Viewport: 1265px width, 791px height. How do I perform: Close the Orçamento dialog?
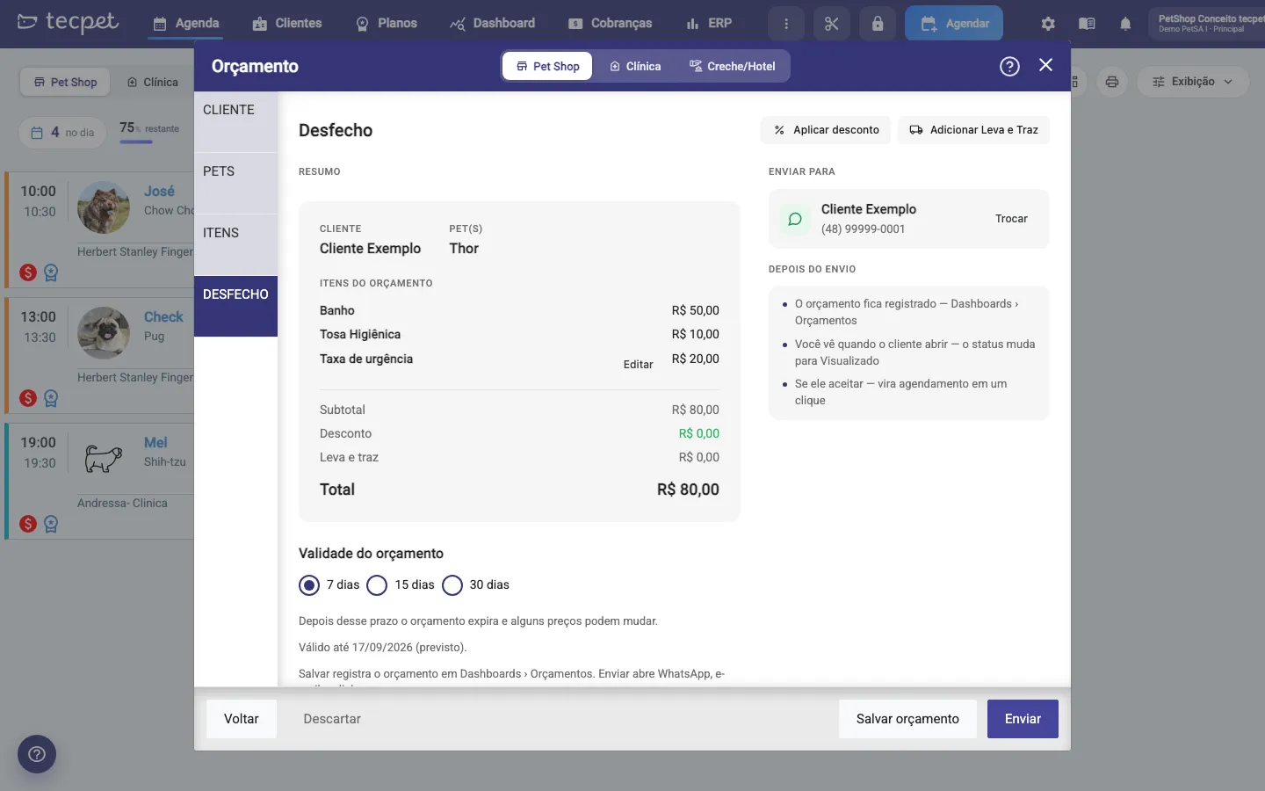point(1045,65)
